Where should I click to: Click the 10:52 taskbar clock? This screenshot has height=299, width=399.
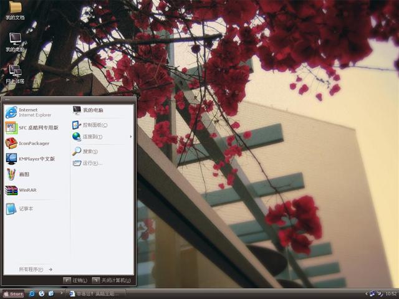(x=392, y=294)
